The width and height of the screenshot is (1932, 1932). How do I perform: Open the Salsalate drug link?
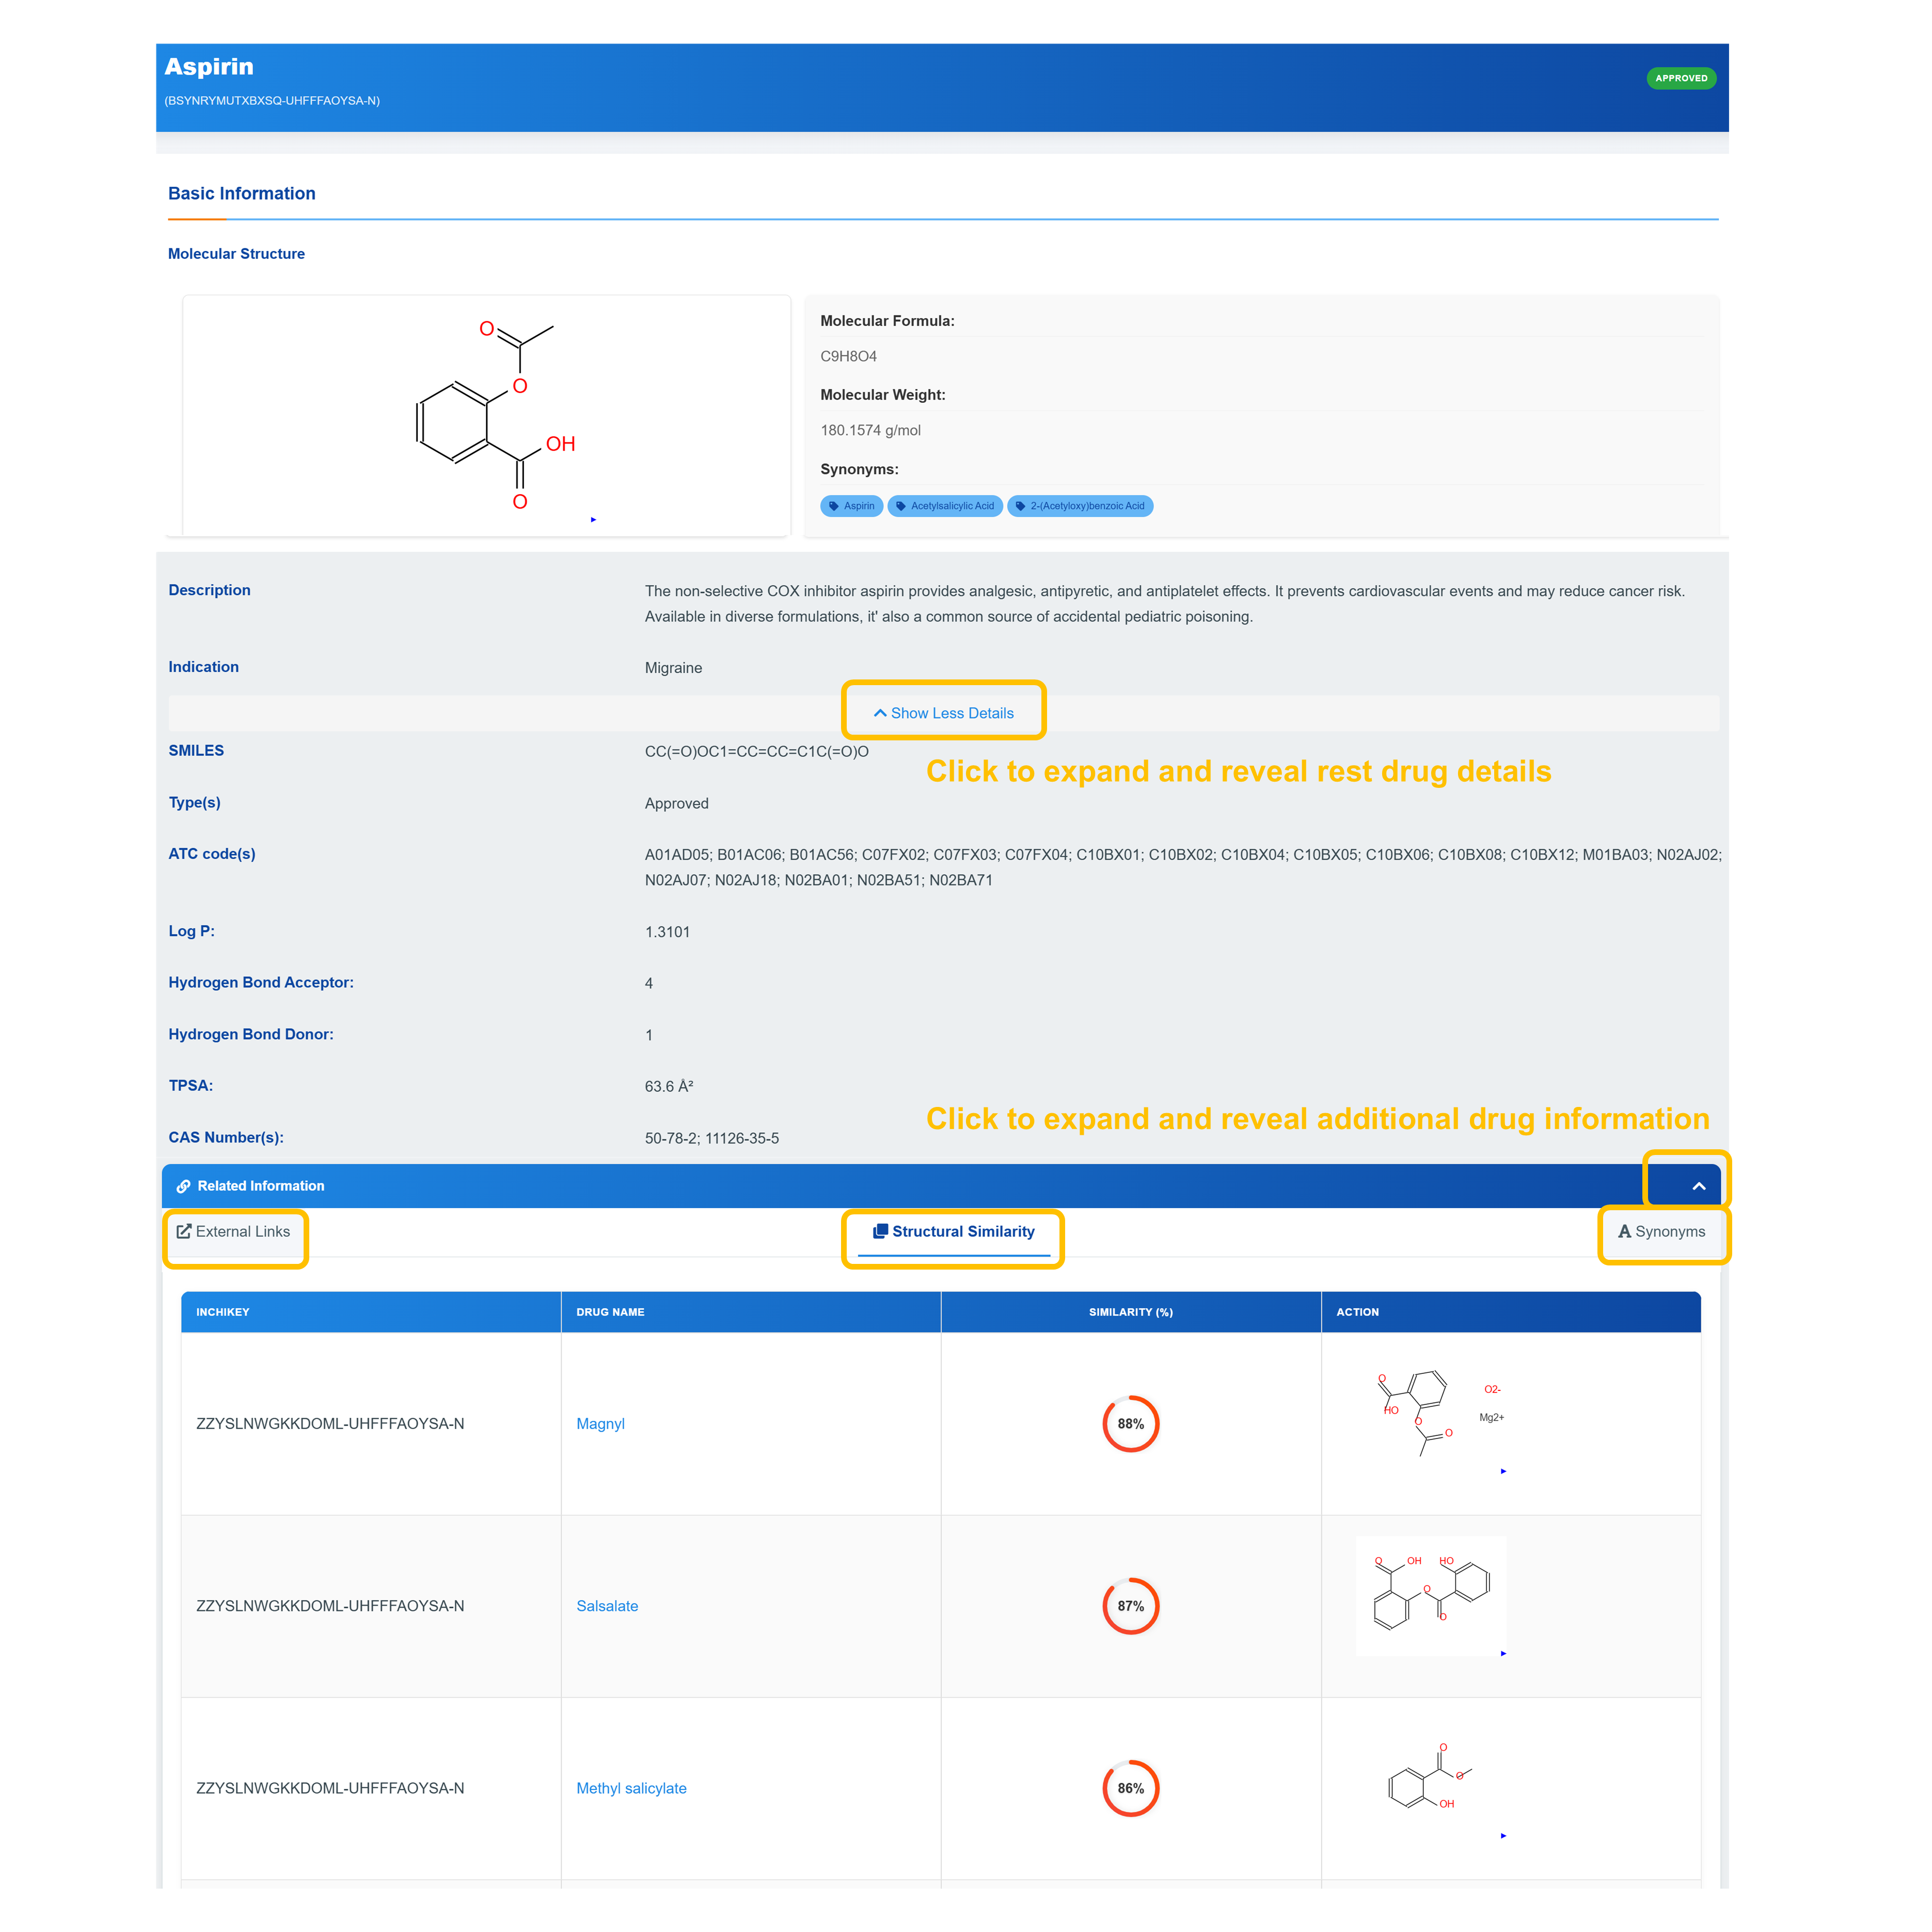pos(607,1606)
